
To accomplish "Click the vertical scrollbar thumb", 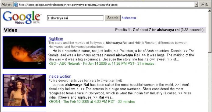I will (x=210, y=32).
